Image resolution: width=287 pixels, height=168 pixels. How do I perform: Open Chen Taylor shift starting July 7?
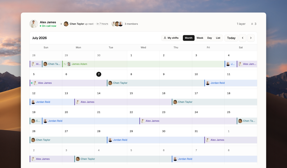click(155, 83)
